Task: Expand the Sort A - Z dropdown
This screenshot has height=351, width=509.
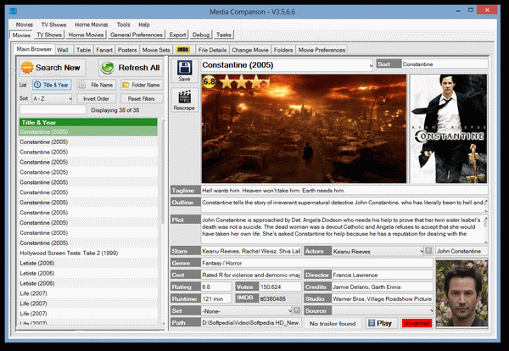Action: pos(52,98)
